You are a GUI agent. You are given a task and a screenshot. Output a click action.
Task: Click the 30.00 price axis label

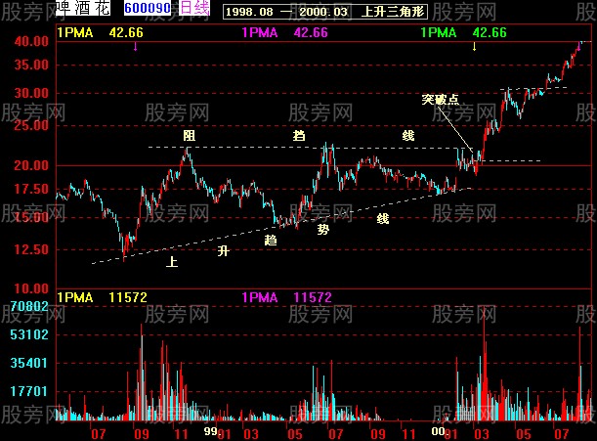(31, 93)
